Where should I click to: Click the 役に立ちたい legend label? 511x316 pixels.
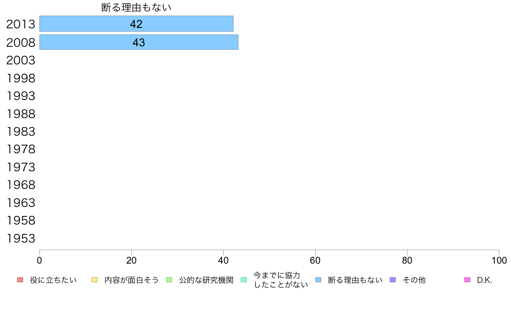tap(53, 280)
